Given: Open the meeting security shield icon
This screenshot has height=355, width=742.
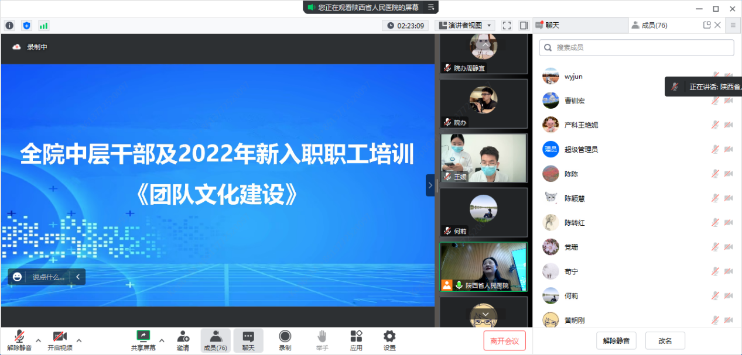Looking at the screenshot, I should click(26, 26).
